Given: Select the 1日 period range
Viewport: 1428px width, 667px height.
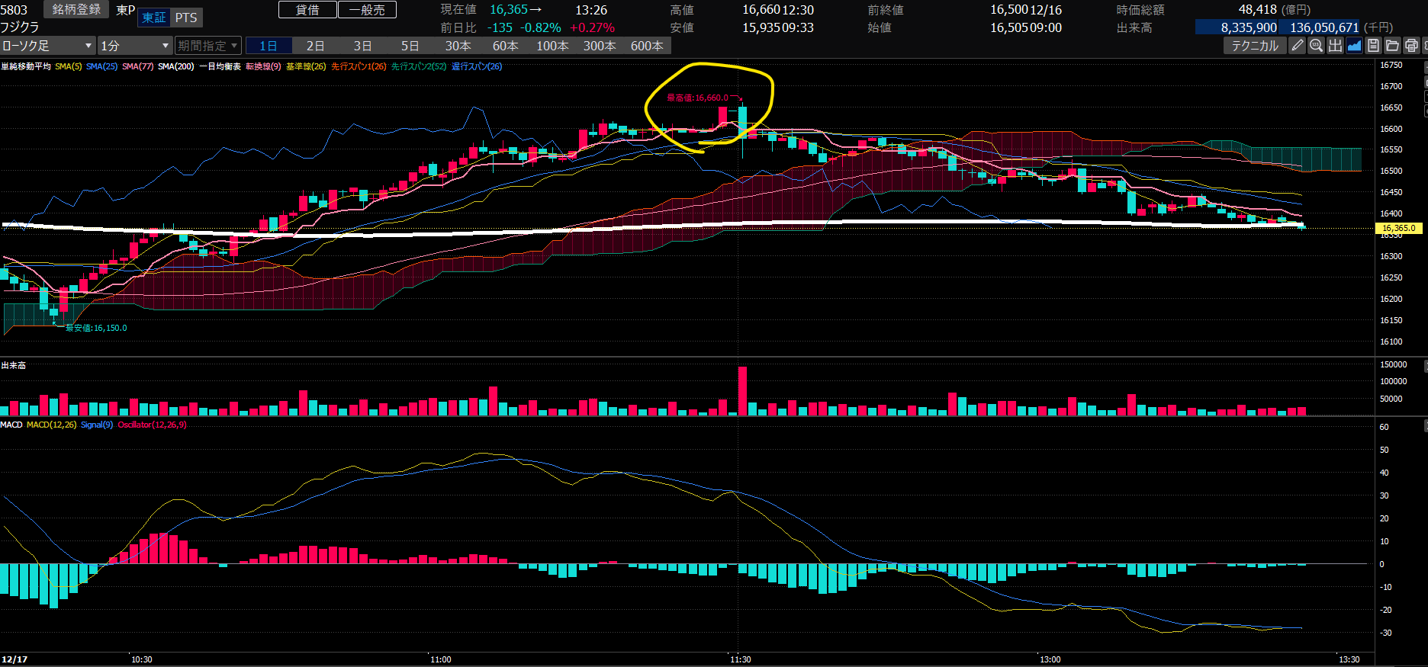Looking at the screenshot, I should (269, 46).
